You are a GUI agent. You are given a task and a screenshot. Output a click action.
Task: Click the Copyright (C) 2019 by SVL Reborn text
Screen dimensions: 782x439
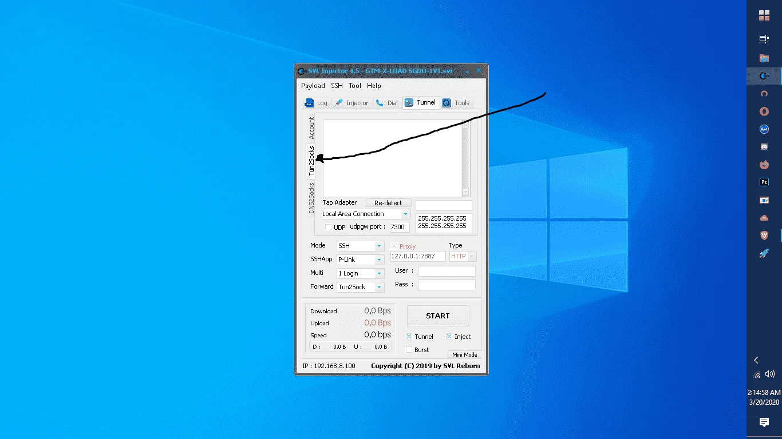(425, 366)
